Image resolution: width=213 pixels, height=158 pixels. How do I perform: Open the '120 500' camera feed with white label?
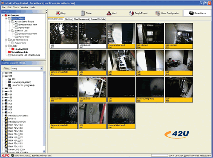coord(64,36)
